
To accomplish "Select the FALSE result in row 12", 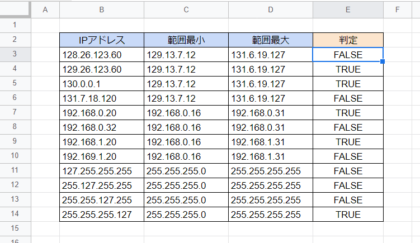I will pos(348,185).
